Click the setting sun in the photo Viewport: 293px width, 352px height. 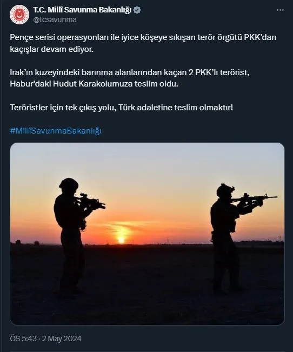(x=122, y=240)
